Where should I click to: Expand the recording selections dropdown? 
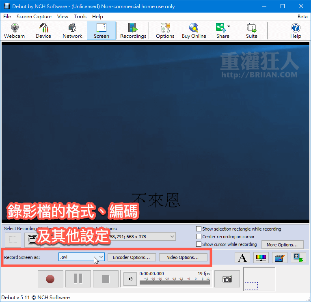tap(172, 237)
